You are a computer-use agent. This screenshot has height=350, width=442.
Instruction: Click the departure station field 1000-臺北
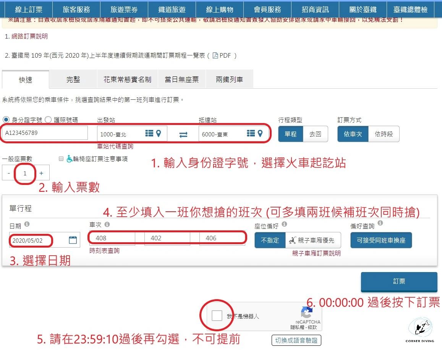coord(132,134)
